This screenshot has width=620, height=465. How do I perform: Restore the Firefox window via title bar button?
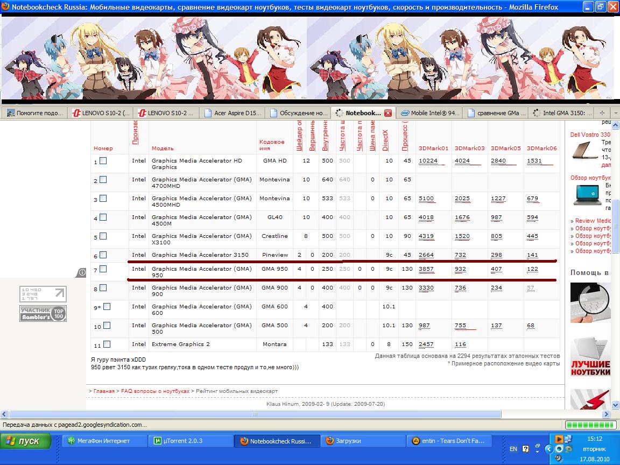click(x=600, y=6)
